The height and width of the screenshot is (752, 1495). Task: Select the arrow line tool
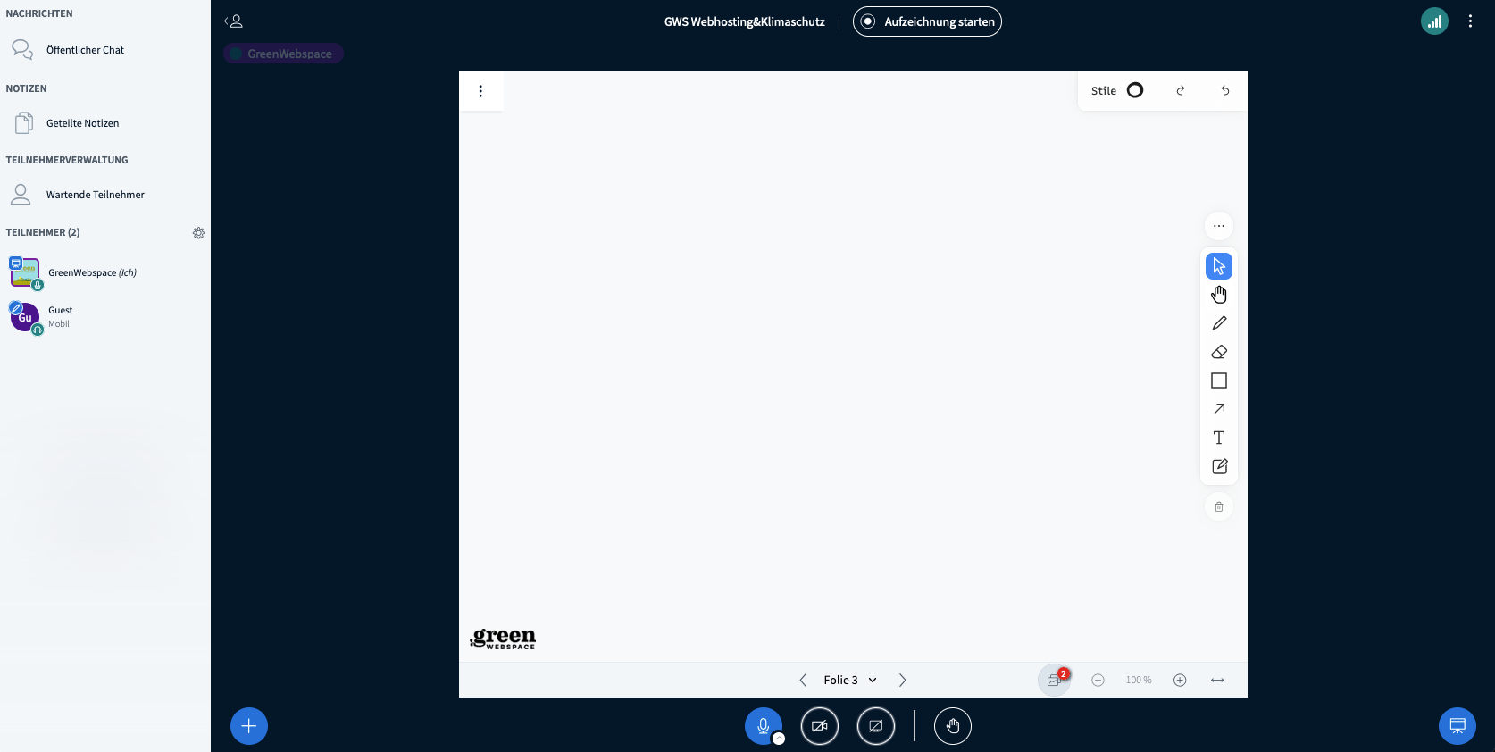(x=1219, y=409)
